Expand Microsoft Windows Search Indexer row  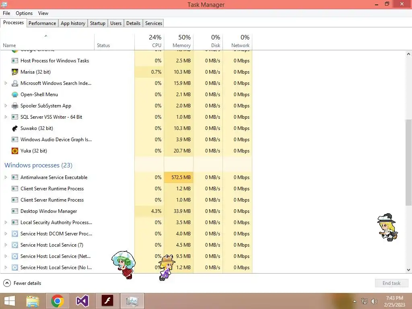coord(6,83)
